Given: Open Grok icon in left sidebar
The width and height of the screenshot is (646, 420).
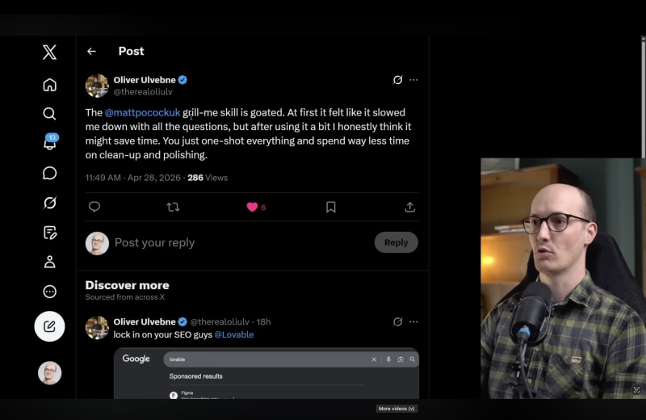Looking at the screenshot, I should [x=49, y=203].
